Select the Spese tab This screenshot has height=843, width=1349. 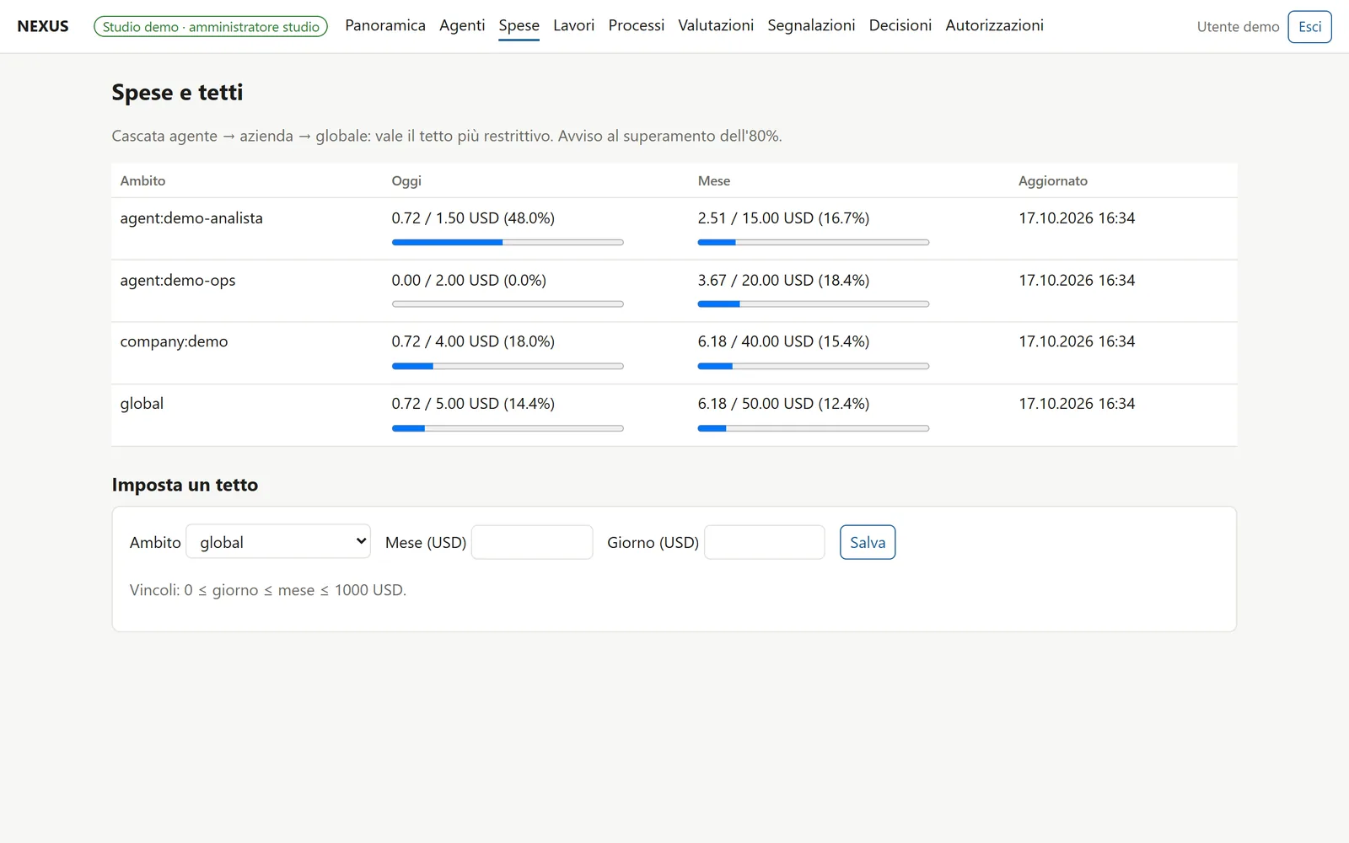[x=519, y=25]
